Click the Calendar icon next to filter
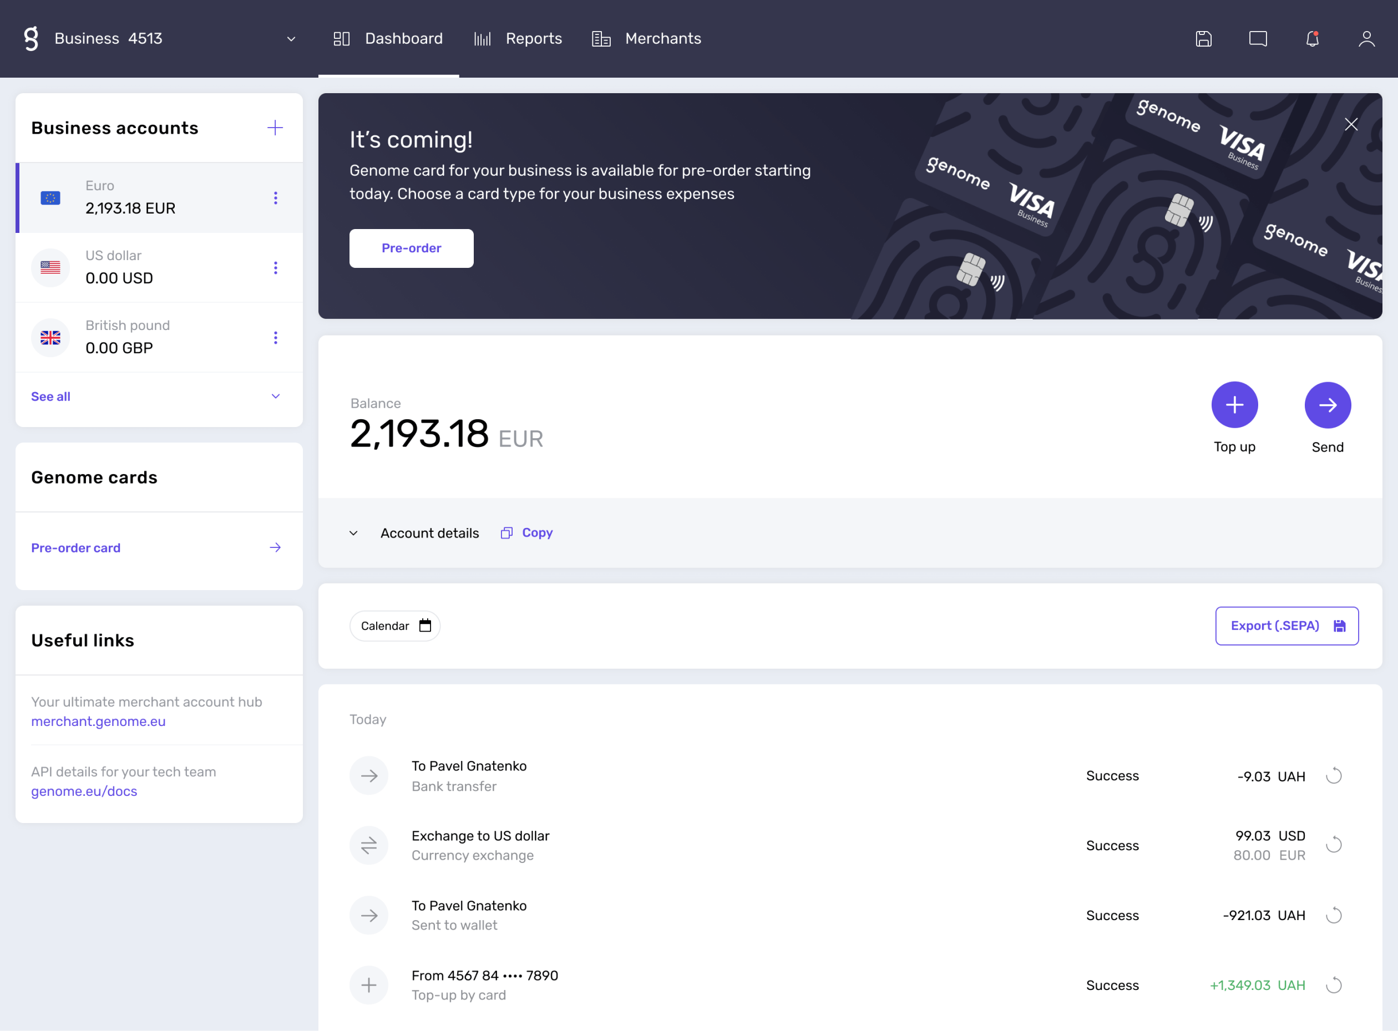 tap(424, 625)
